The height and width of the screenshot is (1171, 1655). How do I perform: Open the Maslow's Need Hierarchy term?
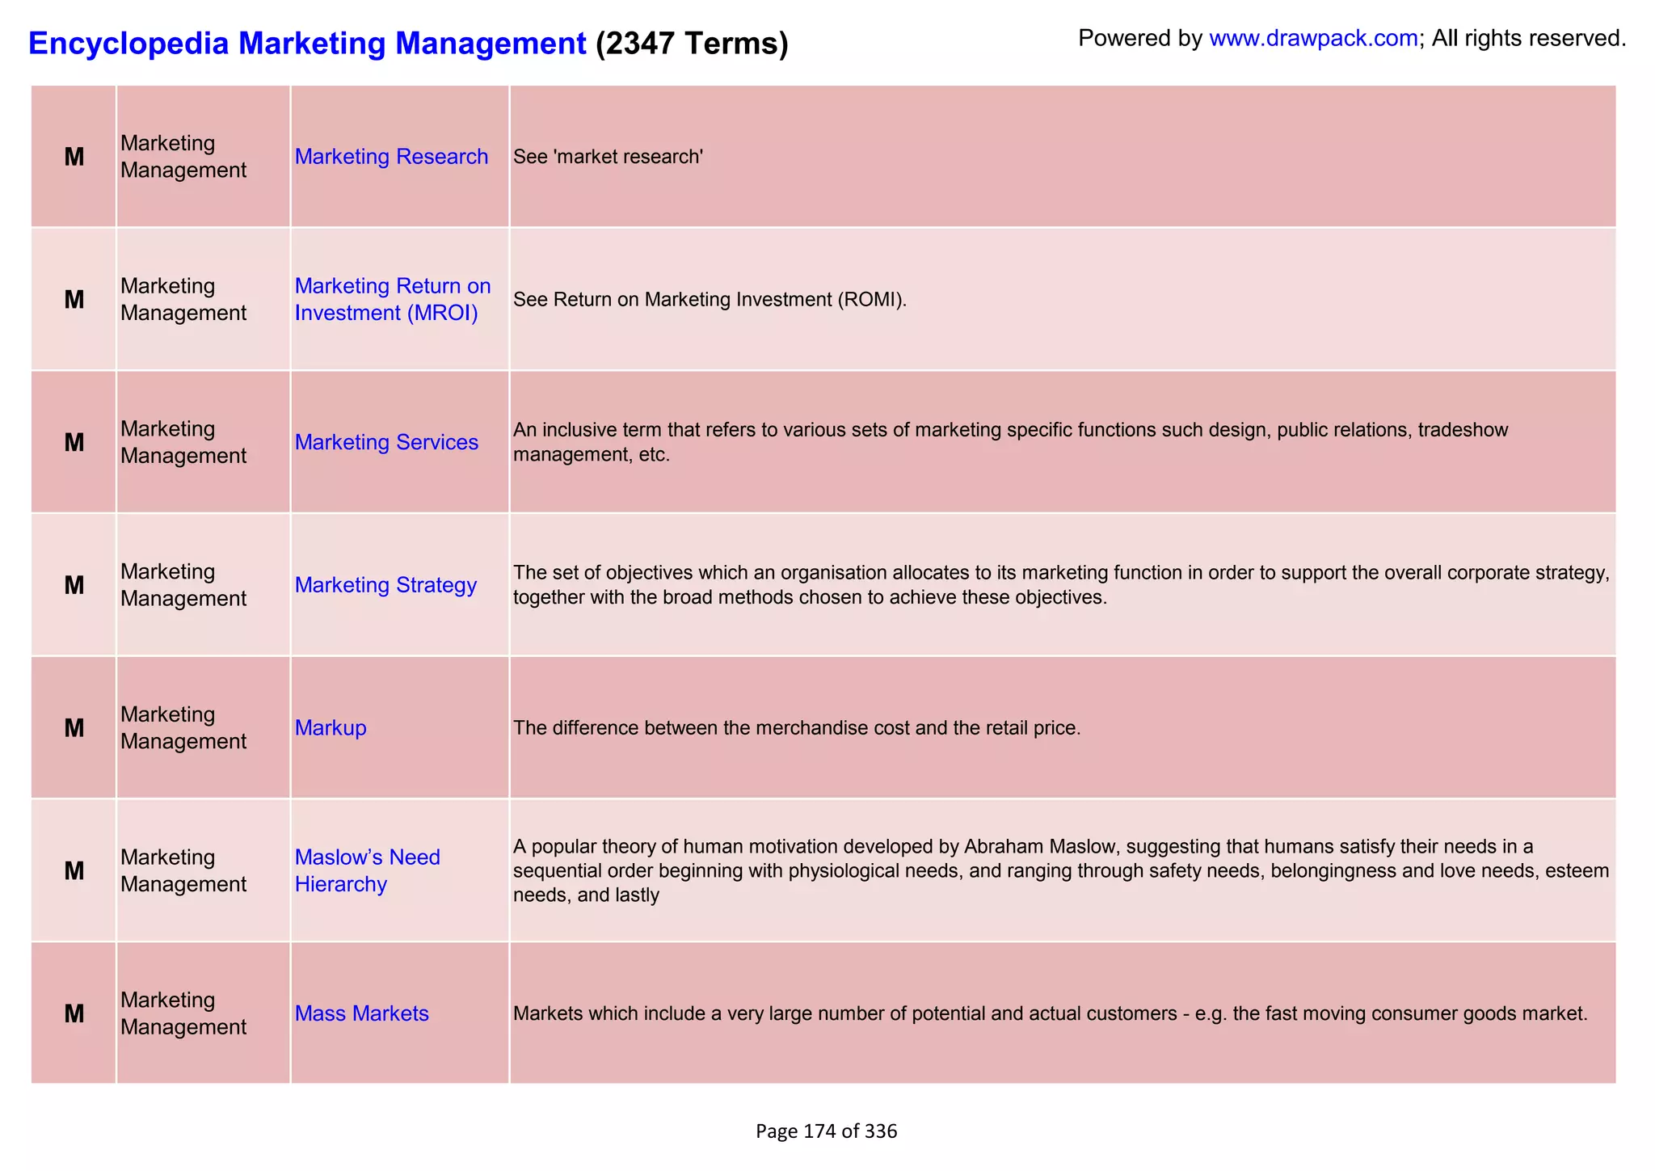[367, 870]
